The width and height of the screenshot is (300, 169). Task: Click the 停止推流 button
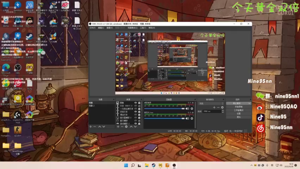click(x=237, y=103)
